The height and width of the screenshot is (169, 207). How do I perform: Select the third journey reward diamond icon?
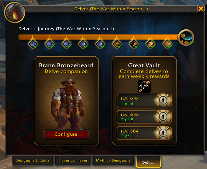pos(67,44)
